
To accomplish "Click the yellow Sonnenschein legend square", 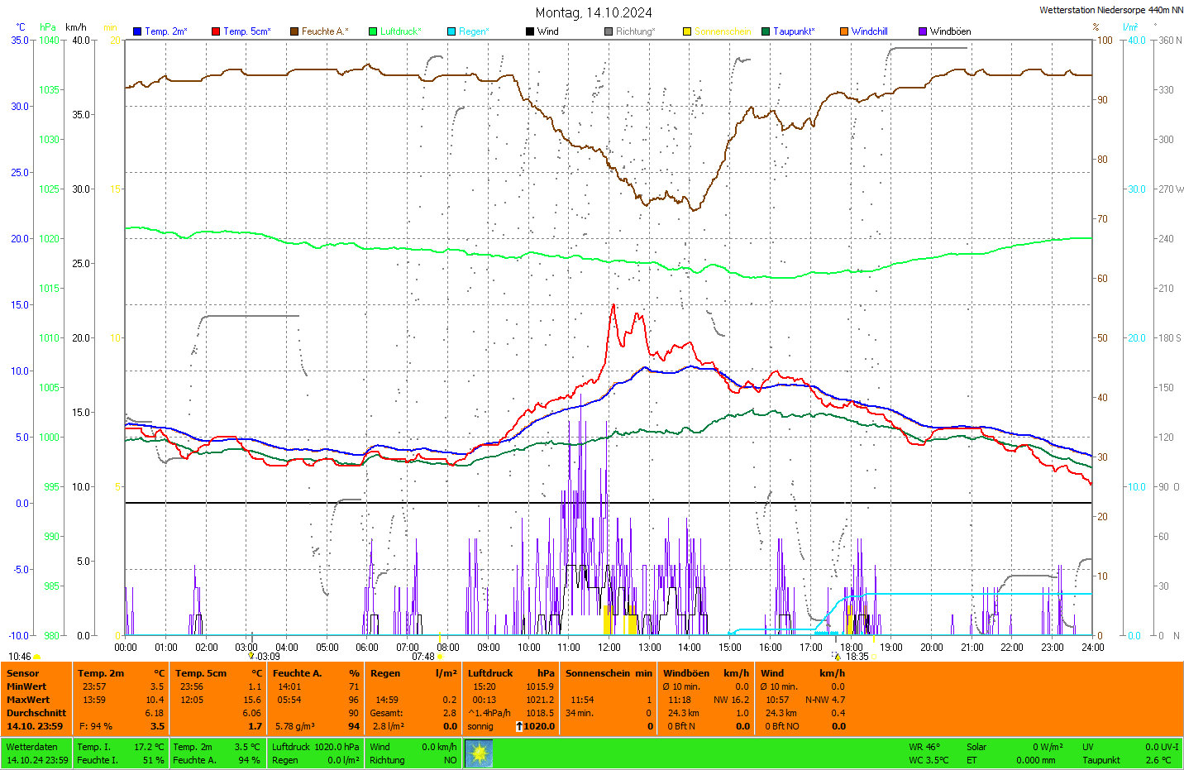I will (687, 31).
